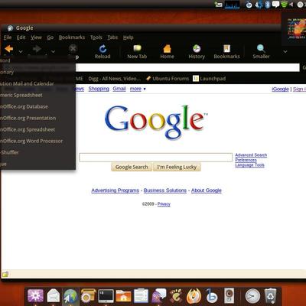Viewport: 306px width, 306px height.
Task: Open the Tools menu
Action: (x=96, y=37)
